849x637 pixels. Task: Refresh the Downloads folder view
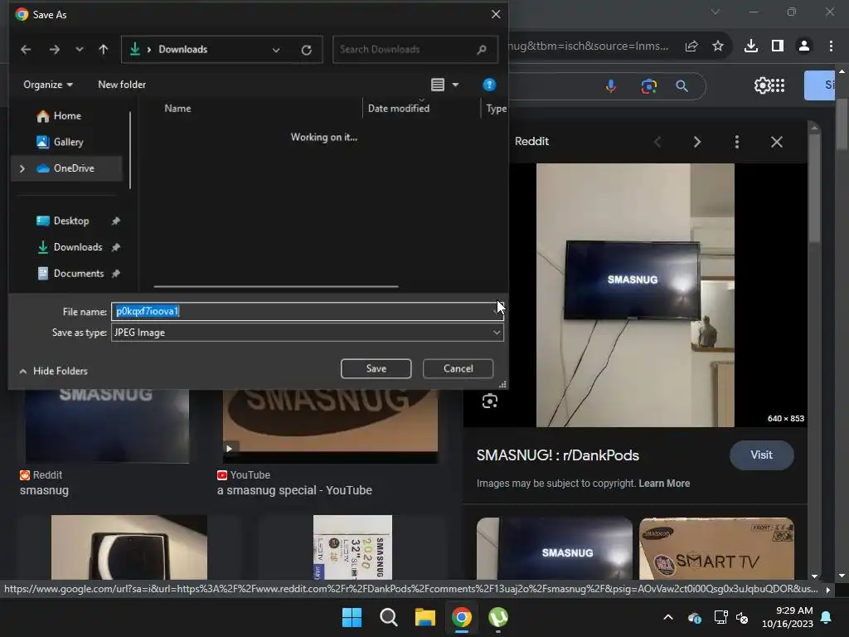pyautogui.click(x=307, y=50)
